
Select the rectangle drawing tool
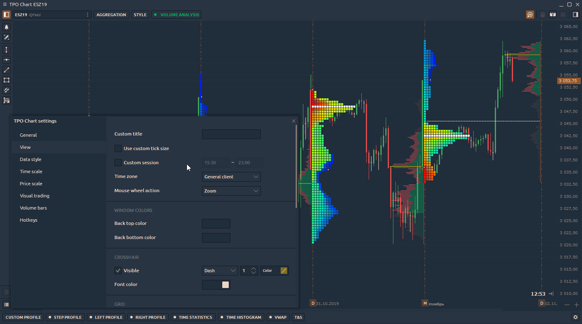pyautogui.click(x=6, y=80)
